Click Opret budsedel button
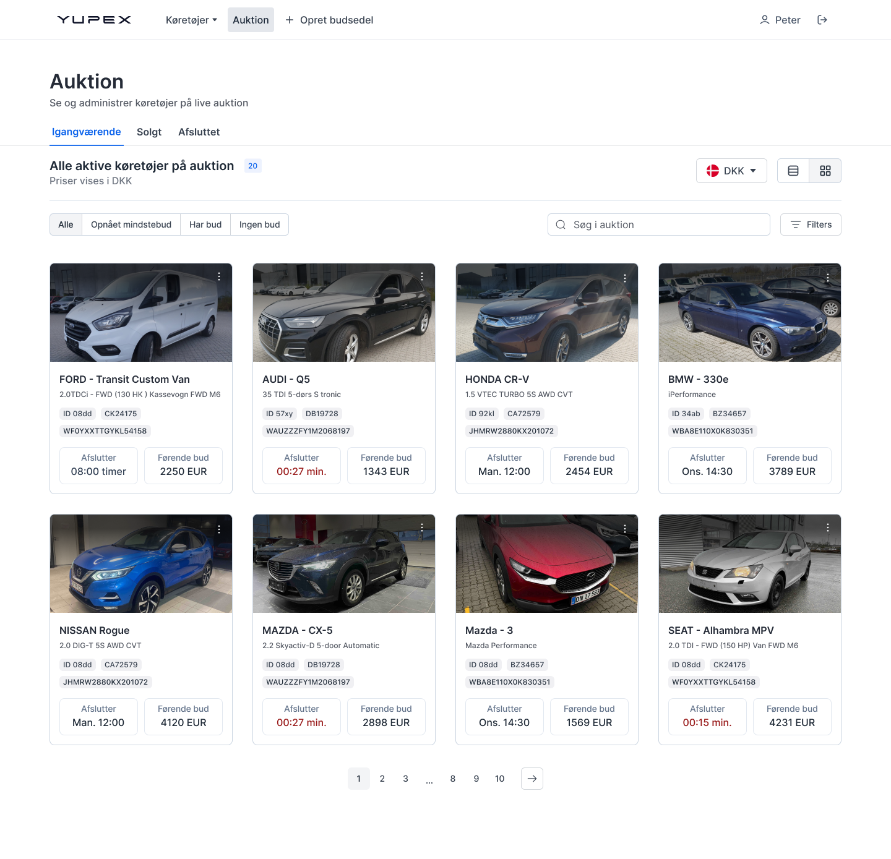Viewport: 891px width, 859px height. [329, 20]
